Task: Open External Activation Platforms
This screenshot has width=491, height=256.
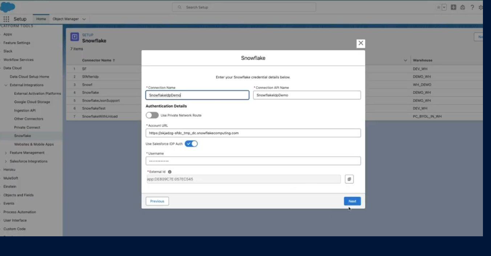Action: (x=38, y=94)
